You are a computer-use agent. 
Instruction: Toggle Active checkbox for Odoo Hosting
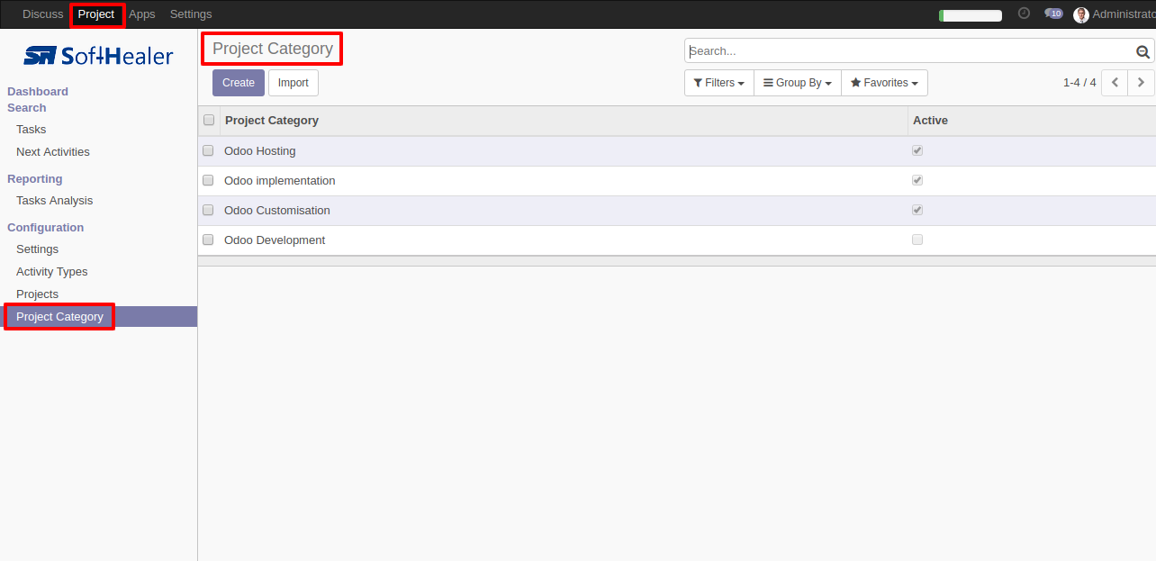click(x=917, y=150)
